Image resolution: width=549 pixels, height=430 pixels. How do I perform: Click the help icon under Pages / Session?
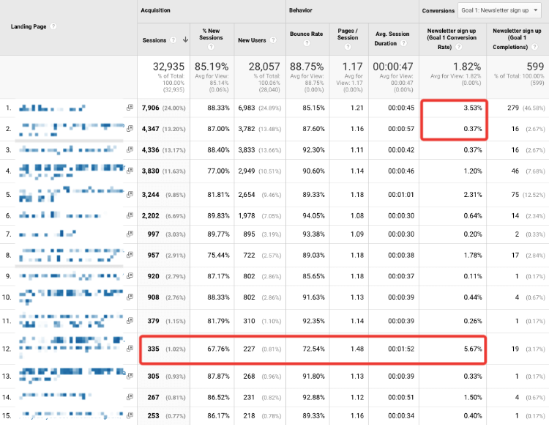[x=348, y=47]
